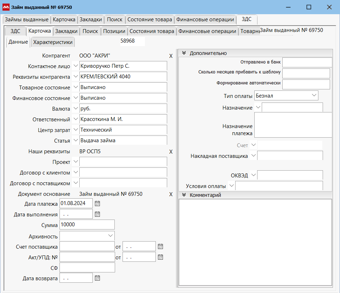The image size is (340, 293).
Task: Click the application logo in title bar
Action: coord(6,7)
